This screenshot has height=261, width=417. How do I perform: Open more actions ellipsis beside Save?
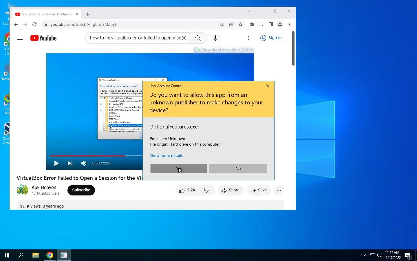tap(279, 190)
